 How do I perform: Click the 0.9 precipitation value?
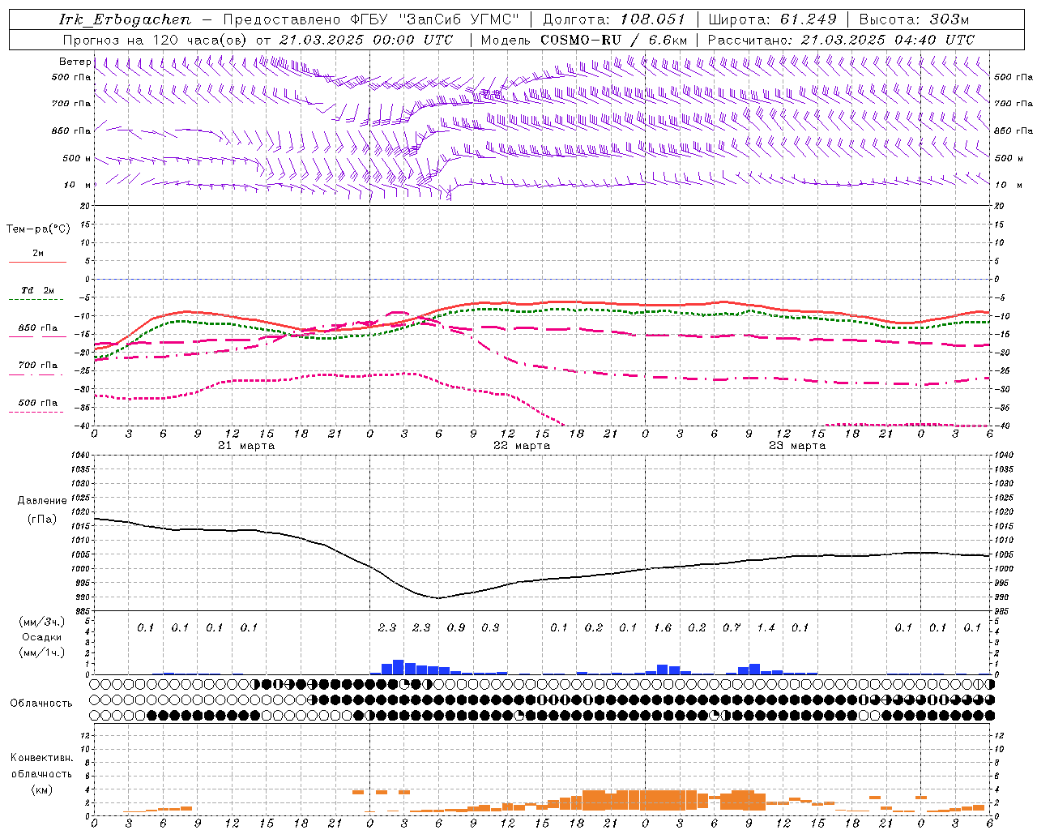(456, 627)
